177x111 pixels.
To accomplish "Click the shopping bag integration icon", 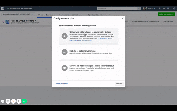I will tap(64, 36).
